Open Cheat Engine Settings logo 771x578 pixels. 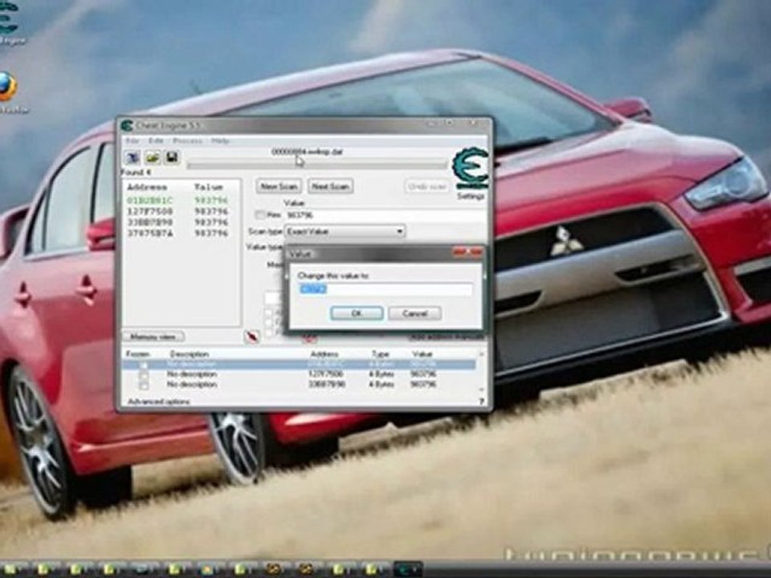point(470,169)
